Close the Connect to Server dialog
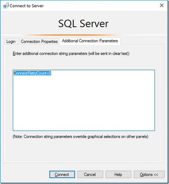The height and width of the screenshot is (184, 169). click(x=162, y=6)
